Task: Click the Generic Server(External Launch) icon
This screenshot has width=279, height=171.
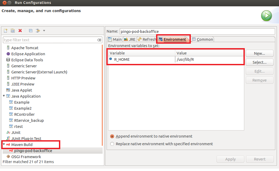Action: (x=8, y=72)
